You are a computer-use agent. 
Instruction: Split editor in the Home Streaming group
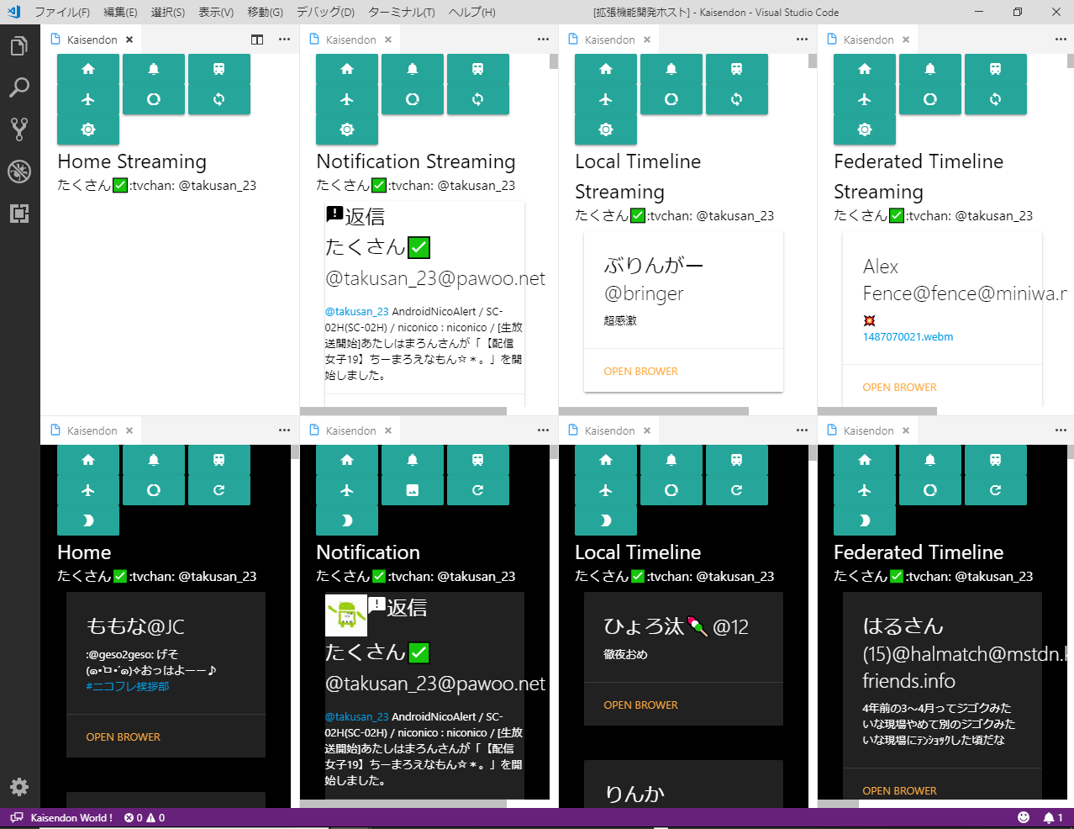257,40
